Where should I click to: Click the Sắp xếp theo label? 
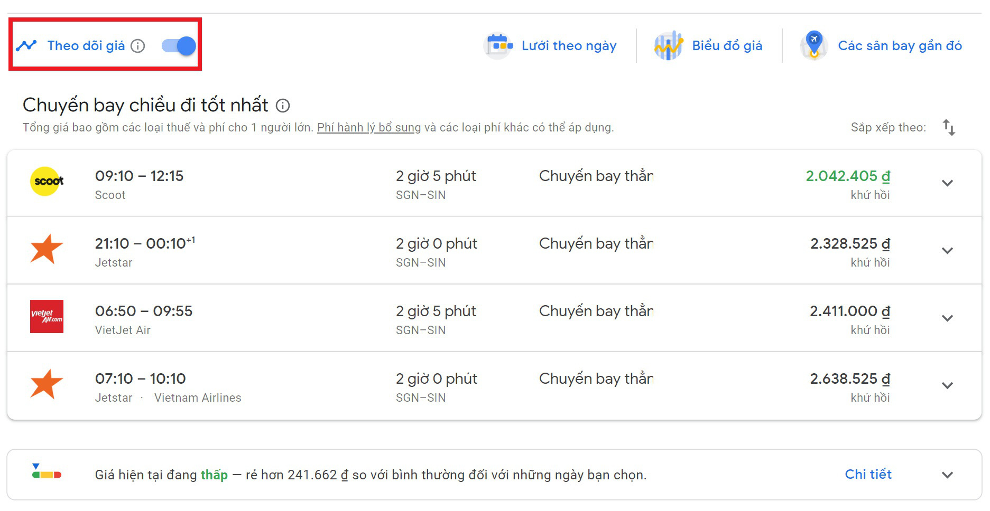(x=888, y=127)
